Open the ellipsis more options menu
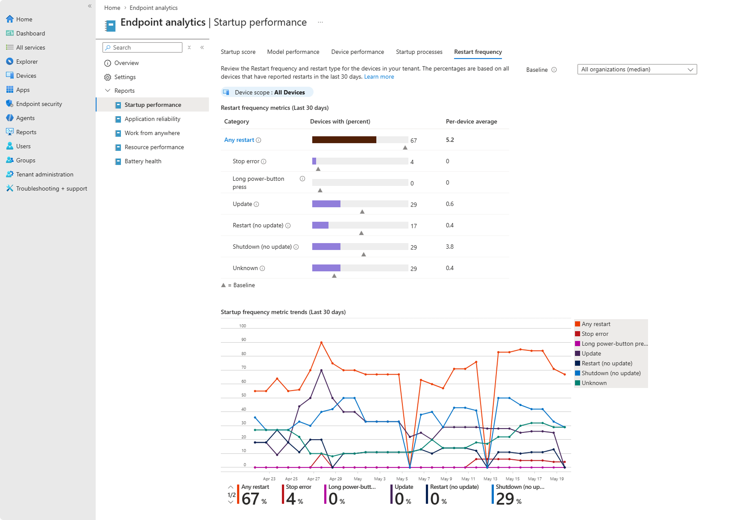 pos(320,22)
